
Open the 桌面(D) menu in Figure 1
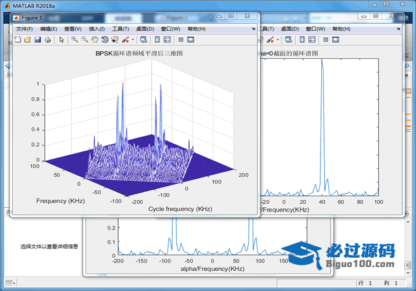pos(145,29)
